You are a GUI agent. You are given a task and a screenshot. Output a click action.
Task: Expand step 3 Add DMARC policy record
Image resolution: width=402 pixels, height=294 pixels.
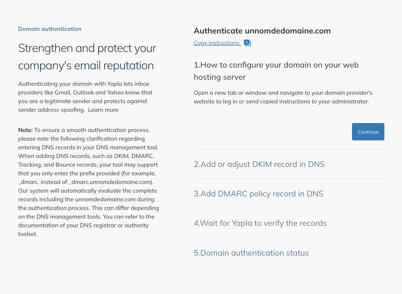[x=258, y=194]
